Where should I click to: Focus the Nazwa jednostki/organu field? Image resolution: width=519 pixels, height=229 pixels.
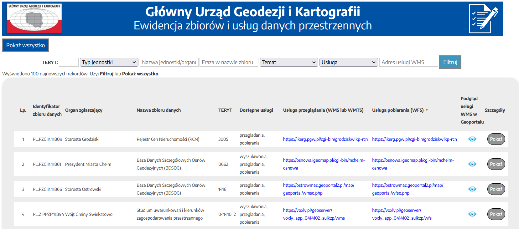[169, 62]
